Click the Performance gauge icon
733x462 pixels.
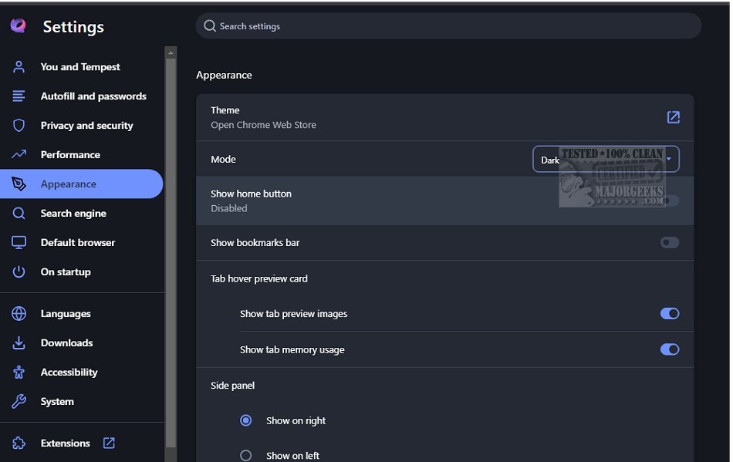pos(19,155)
